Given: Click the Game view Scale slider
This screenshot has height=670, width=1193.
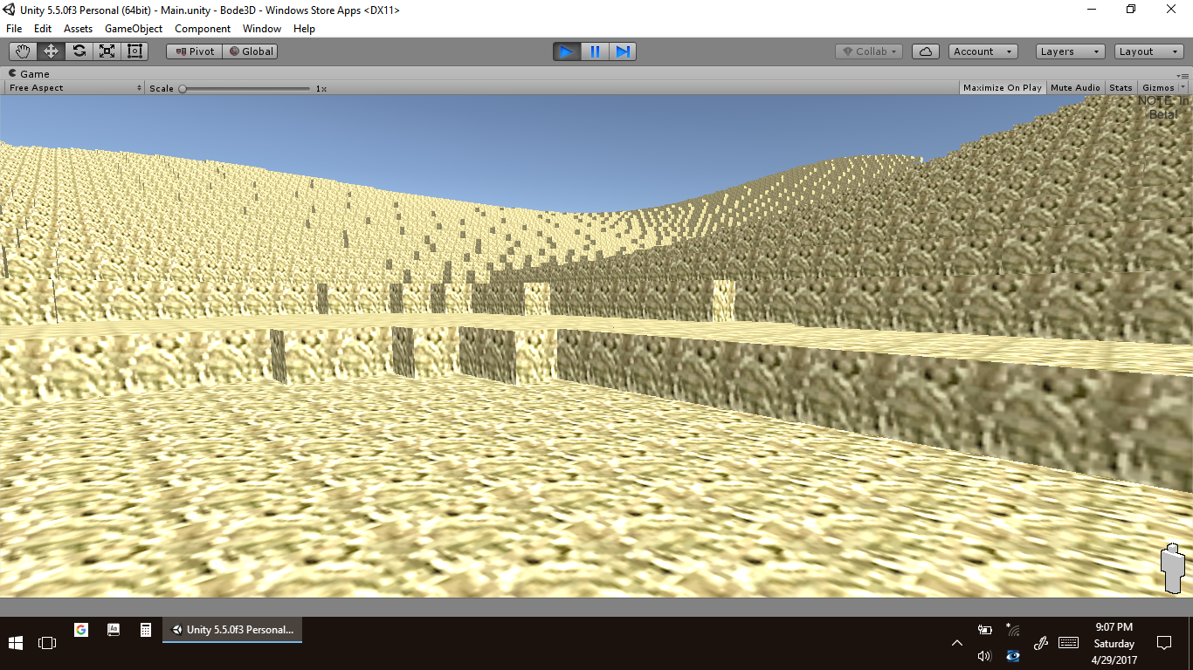Looking at the screenshot, I should (245, 88).
